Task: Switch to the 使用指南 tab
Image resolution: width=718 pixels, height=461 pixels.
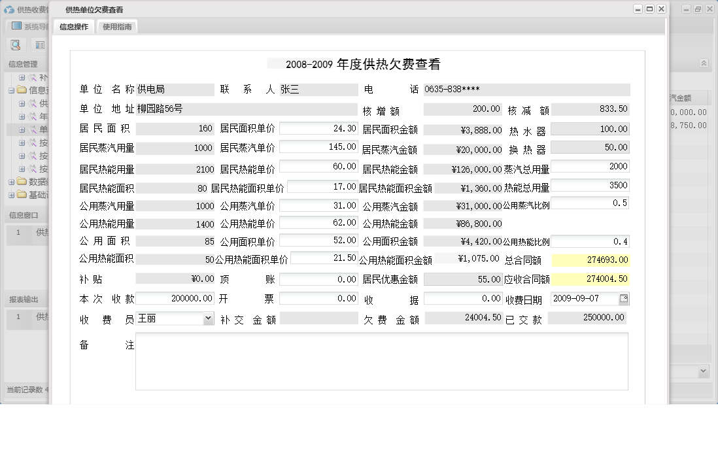Action: click(x=116, y=27)
